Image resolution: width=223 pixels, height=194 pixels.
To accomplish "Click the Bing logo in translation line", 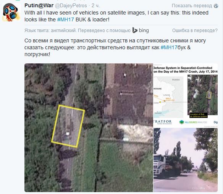I will (141, 30).
